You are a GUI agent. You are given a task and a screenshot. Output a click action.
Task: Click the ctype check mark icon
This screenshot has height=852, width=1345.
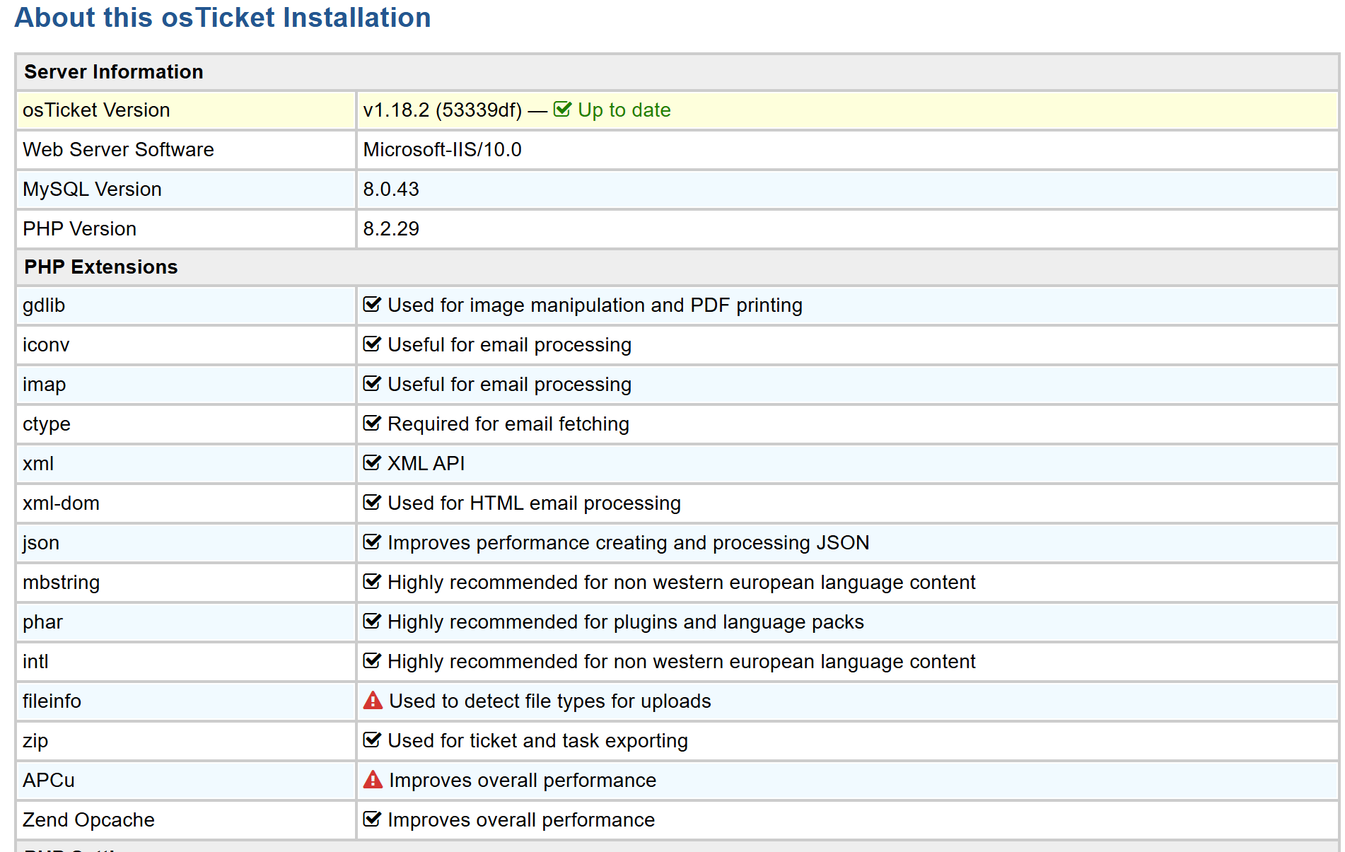372,424
